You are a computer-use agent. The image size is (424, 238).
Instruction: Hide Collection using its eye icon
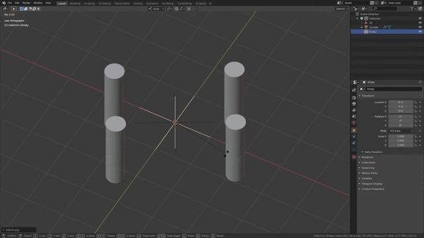[420, 19]
